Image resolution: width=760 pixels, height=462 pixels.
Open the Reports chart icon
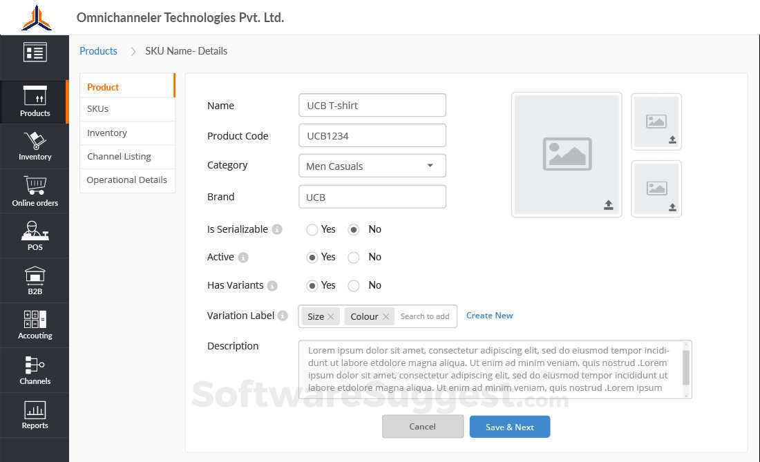click(35, 410)
